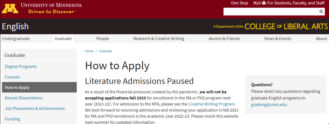Viewport: 329px width, 124px height.
Task: Follow the Creative Writing Program link
Action: pos(211,104)
